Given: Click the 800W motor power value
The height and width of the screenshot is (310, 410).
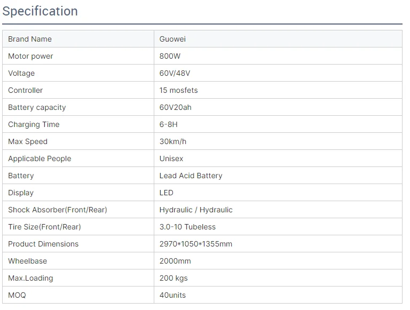Looking at the screenshot, I should tap(170, 56).
